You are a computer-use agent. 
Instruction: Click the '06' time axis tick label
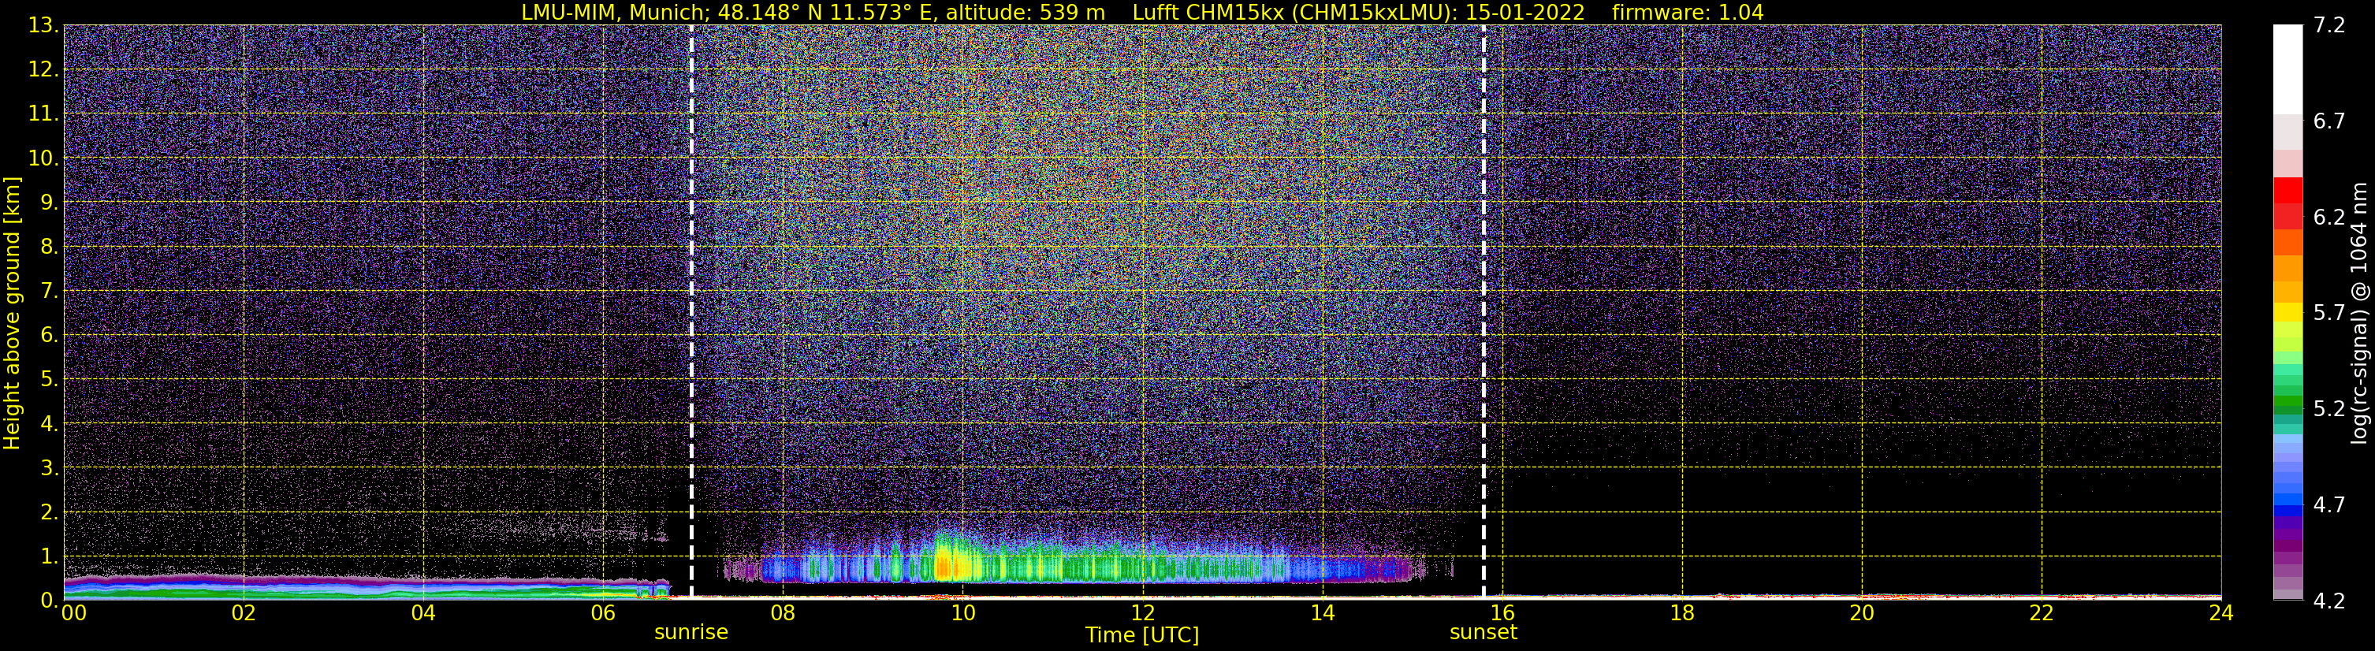(603, 613)
